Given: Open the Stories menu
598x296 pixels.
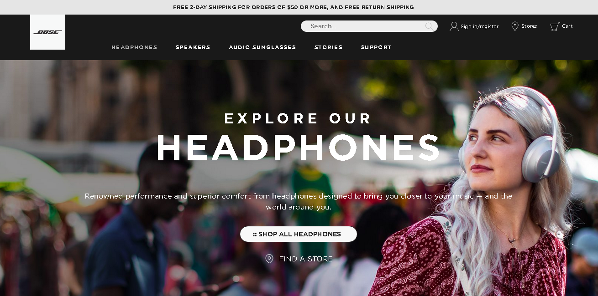Looking at the screenshot, I should (329, 47).
